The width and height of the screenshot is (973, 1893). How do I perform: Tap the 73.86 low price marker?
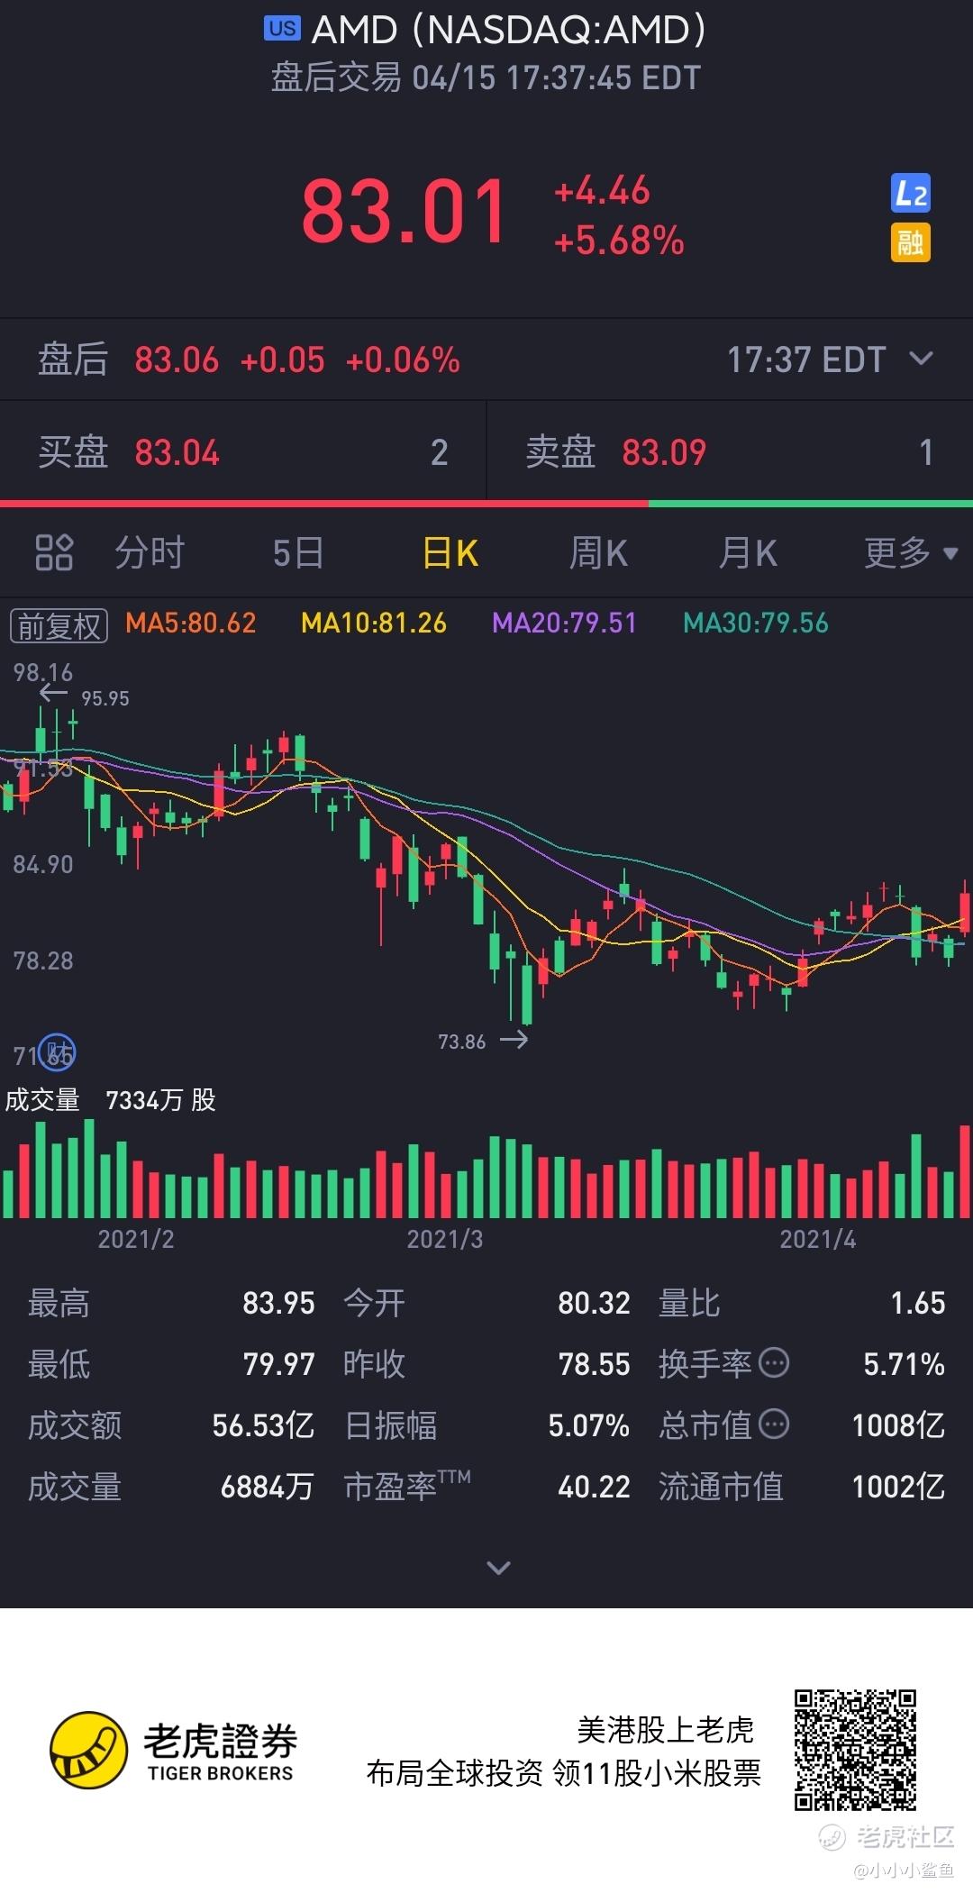point(462,1042)
